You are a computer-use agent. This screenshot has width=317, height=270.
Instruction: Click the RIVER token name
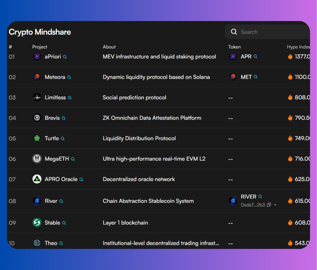tap(249, 197)
